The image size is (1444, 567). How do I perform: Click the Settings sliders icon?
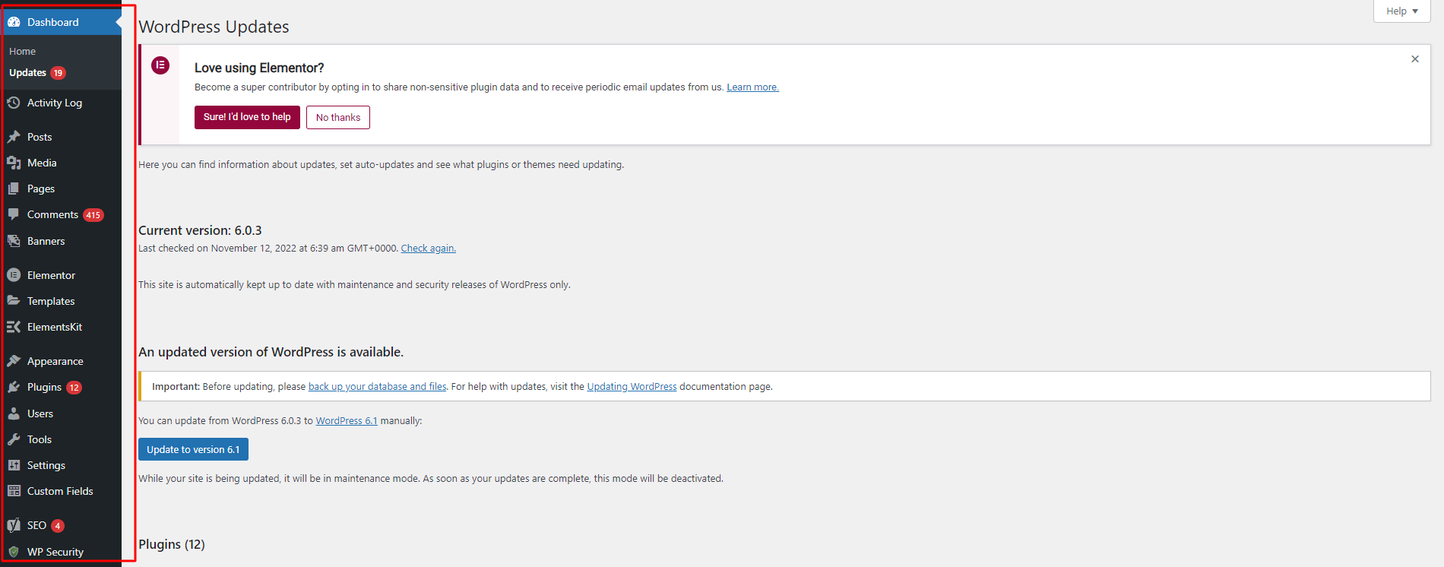[x=14, y=465]
